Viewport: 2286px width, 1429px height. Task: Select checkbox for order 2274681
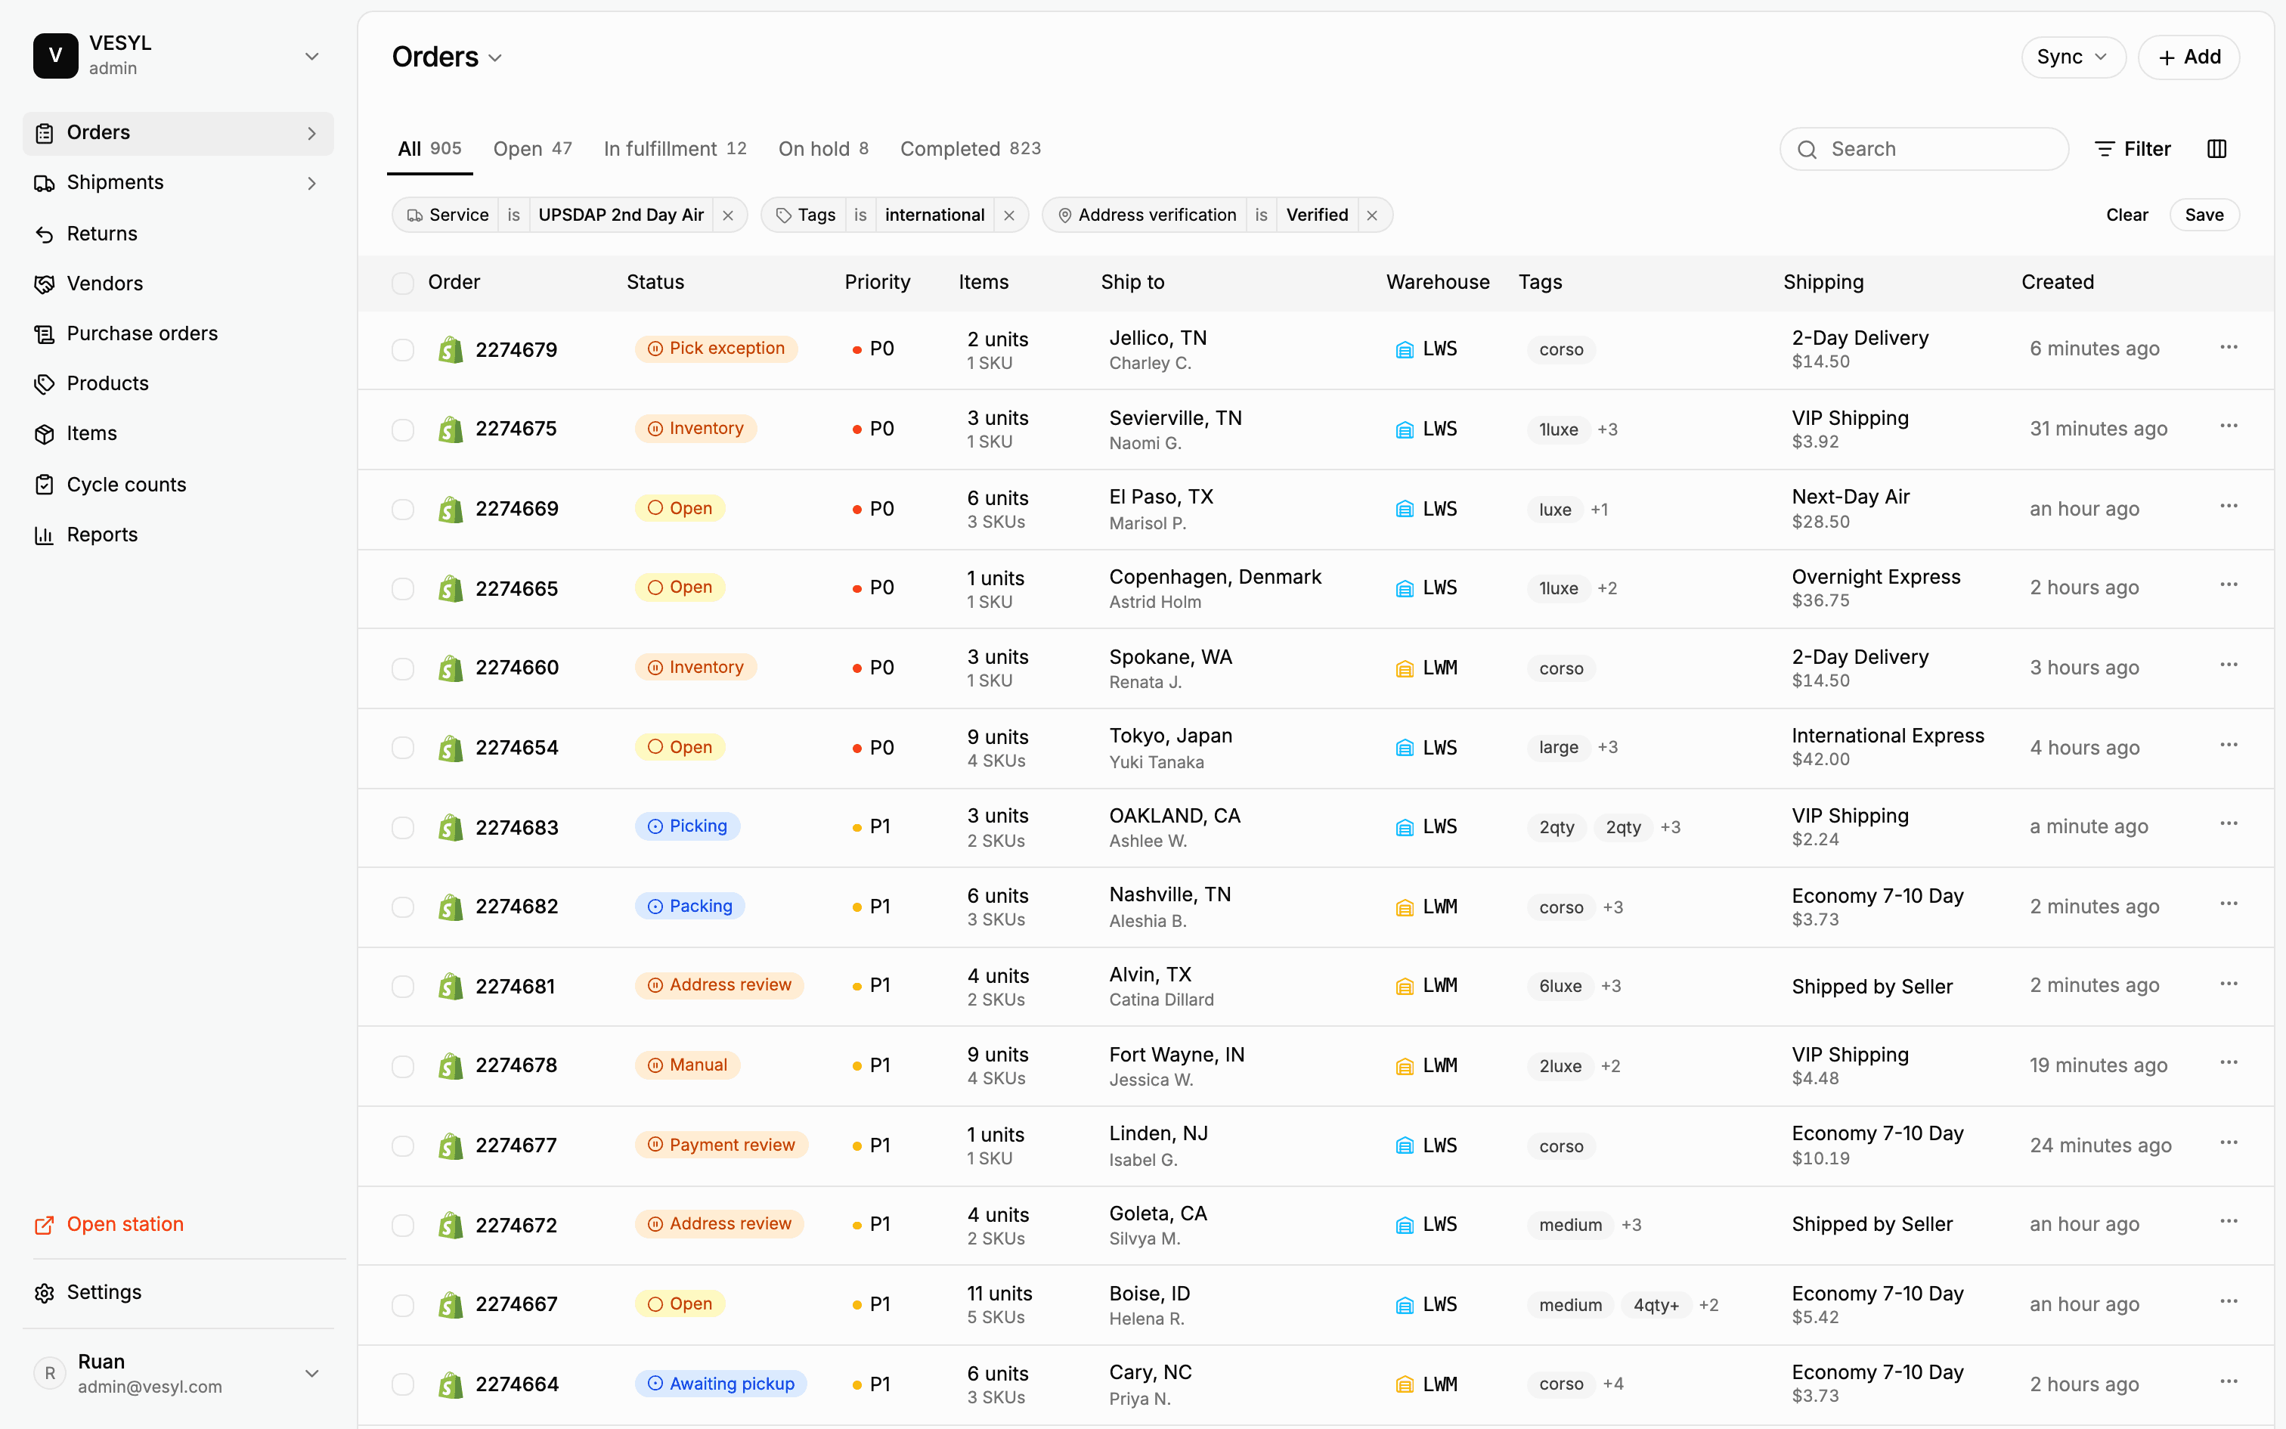pos(402,987)
